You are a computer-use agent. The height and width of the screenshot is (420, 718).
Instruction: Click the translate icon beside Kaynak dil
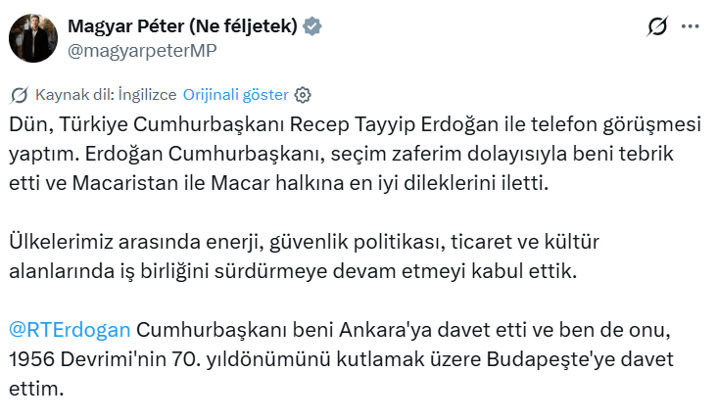19,95
